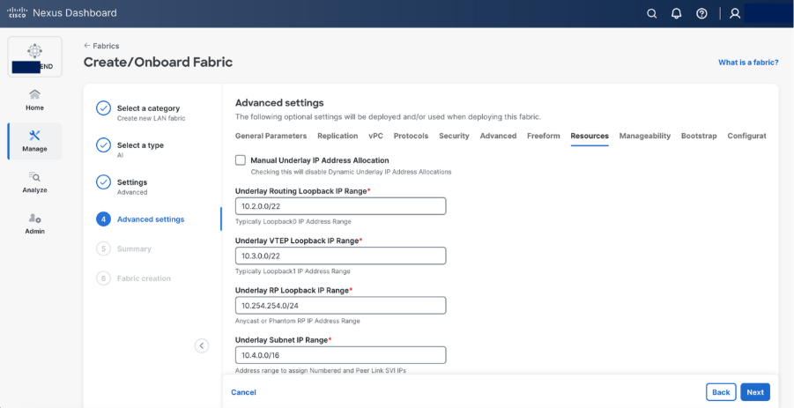
Task: Switch to the vPC tab
Action: (375, 136)
